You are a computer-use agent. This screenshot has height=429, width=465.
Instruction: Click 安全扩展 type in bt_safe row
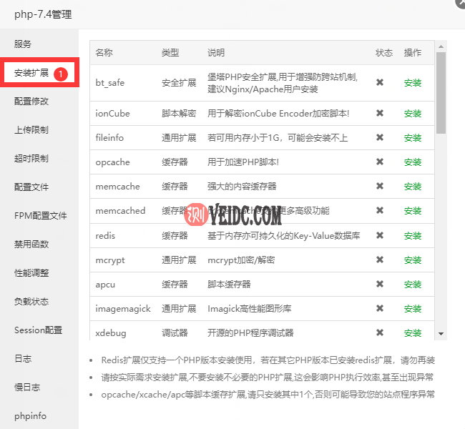179,83
